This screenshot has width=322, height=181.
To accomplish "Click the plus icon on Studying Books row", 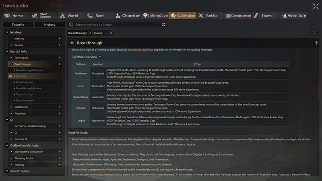I will [60, 158].
